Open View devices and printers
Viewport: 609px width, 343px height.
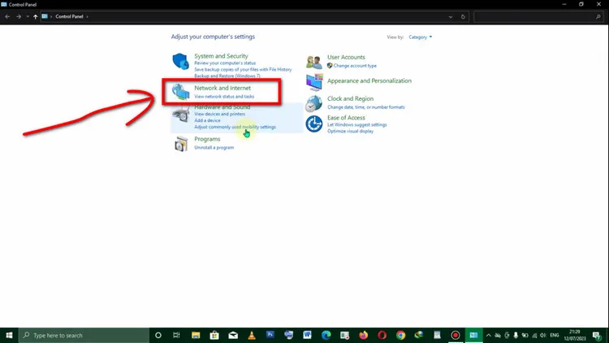coord(219,114)
